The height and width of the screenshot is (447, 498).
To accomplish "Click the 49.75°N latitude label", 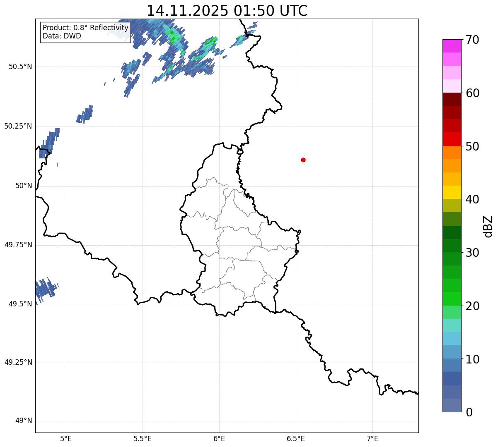I will pyautogui.click(x=18, y=245).
